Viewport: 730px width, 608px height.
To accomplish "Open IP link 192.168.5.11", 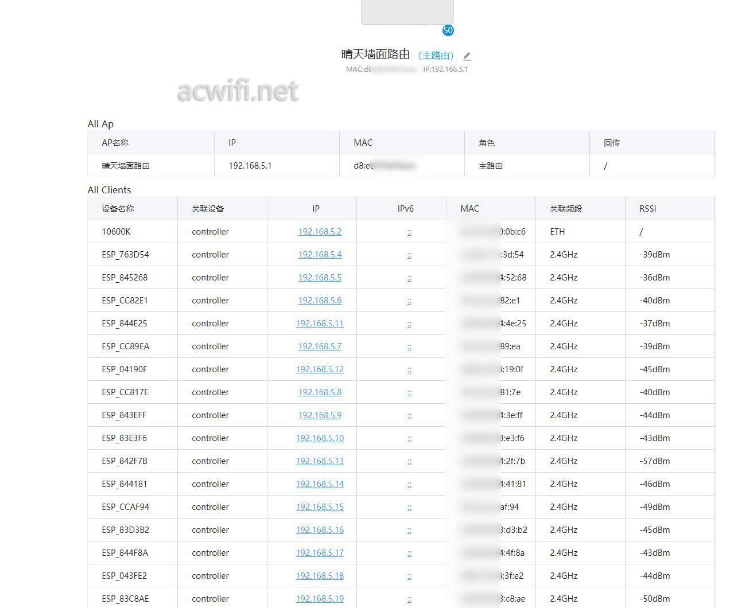I will tap(320, 324).
